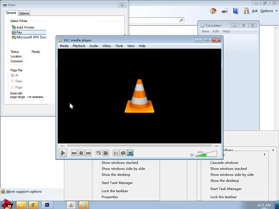The width and height of the screenshot is (279, 209).
Task: Choose Show windows stacked in left menu
Action: pos(120,163)
